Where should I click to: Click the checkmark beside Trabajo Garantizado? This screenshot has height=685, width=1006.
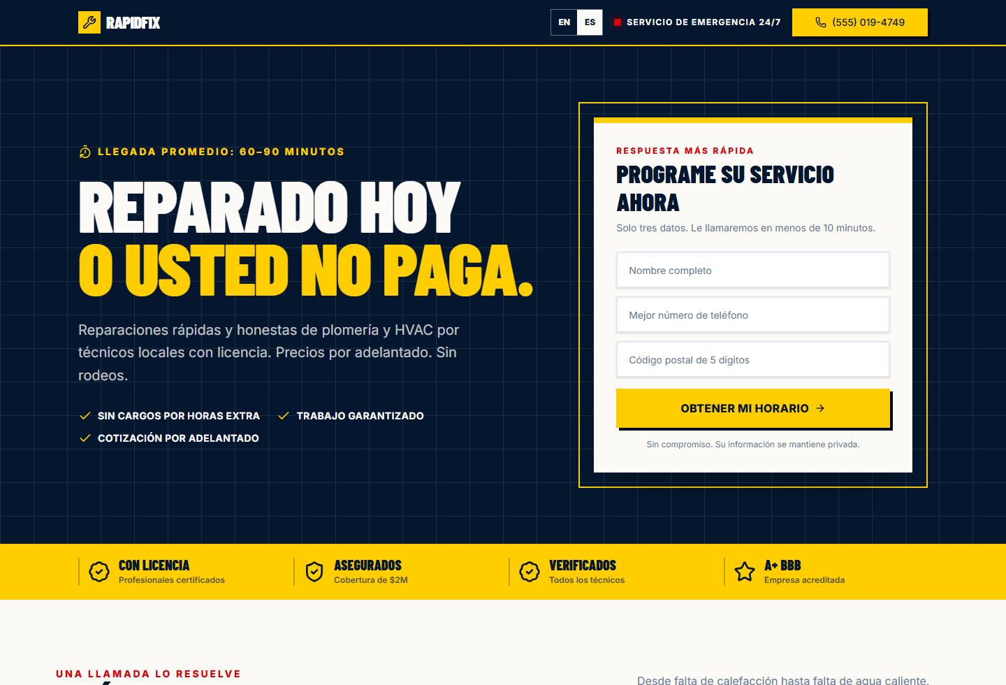pyautogui.click(x=284, y=416)
